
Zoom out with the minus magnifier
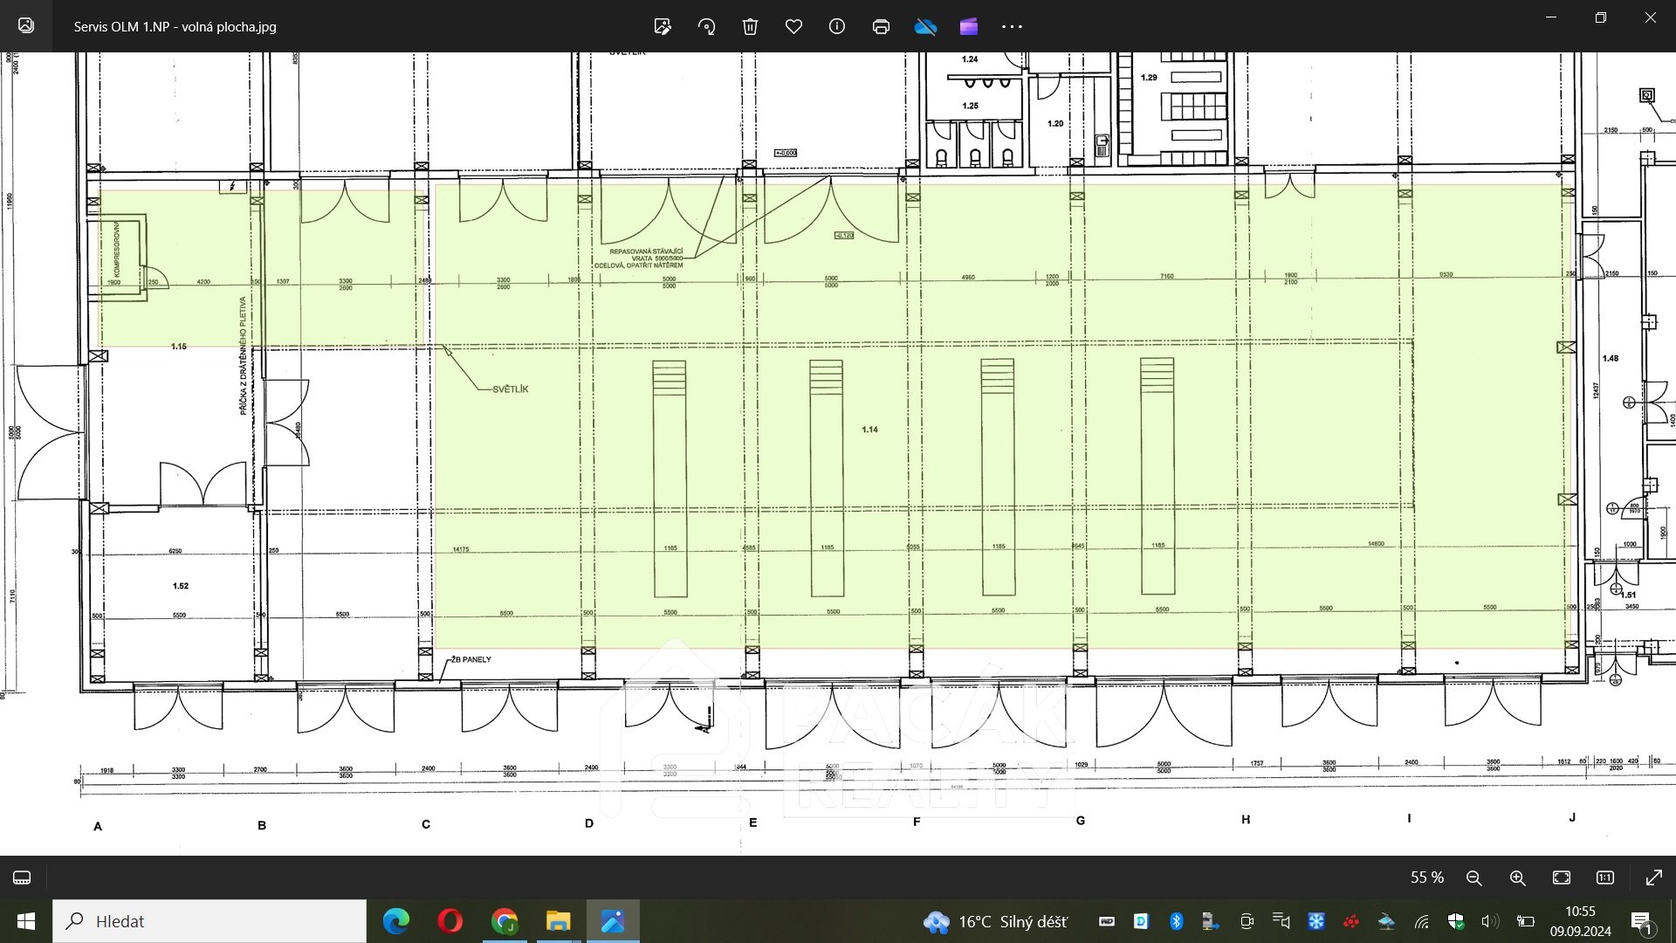[x=1474, y=878]
